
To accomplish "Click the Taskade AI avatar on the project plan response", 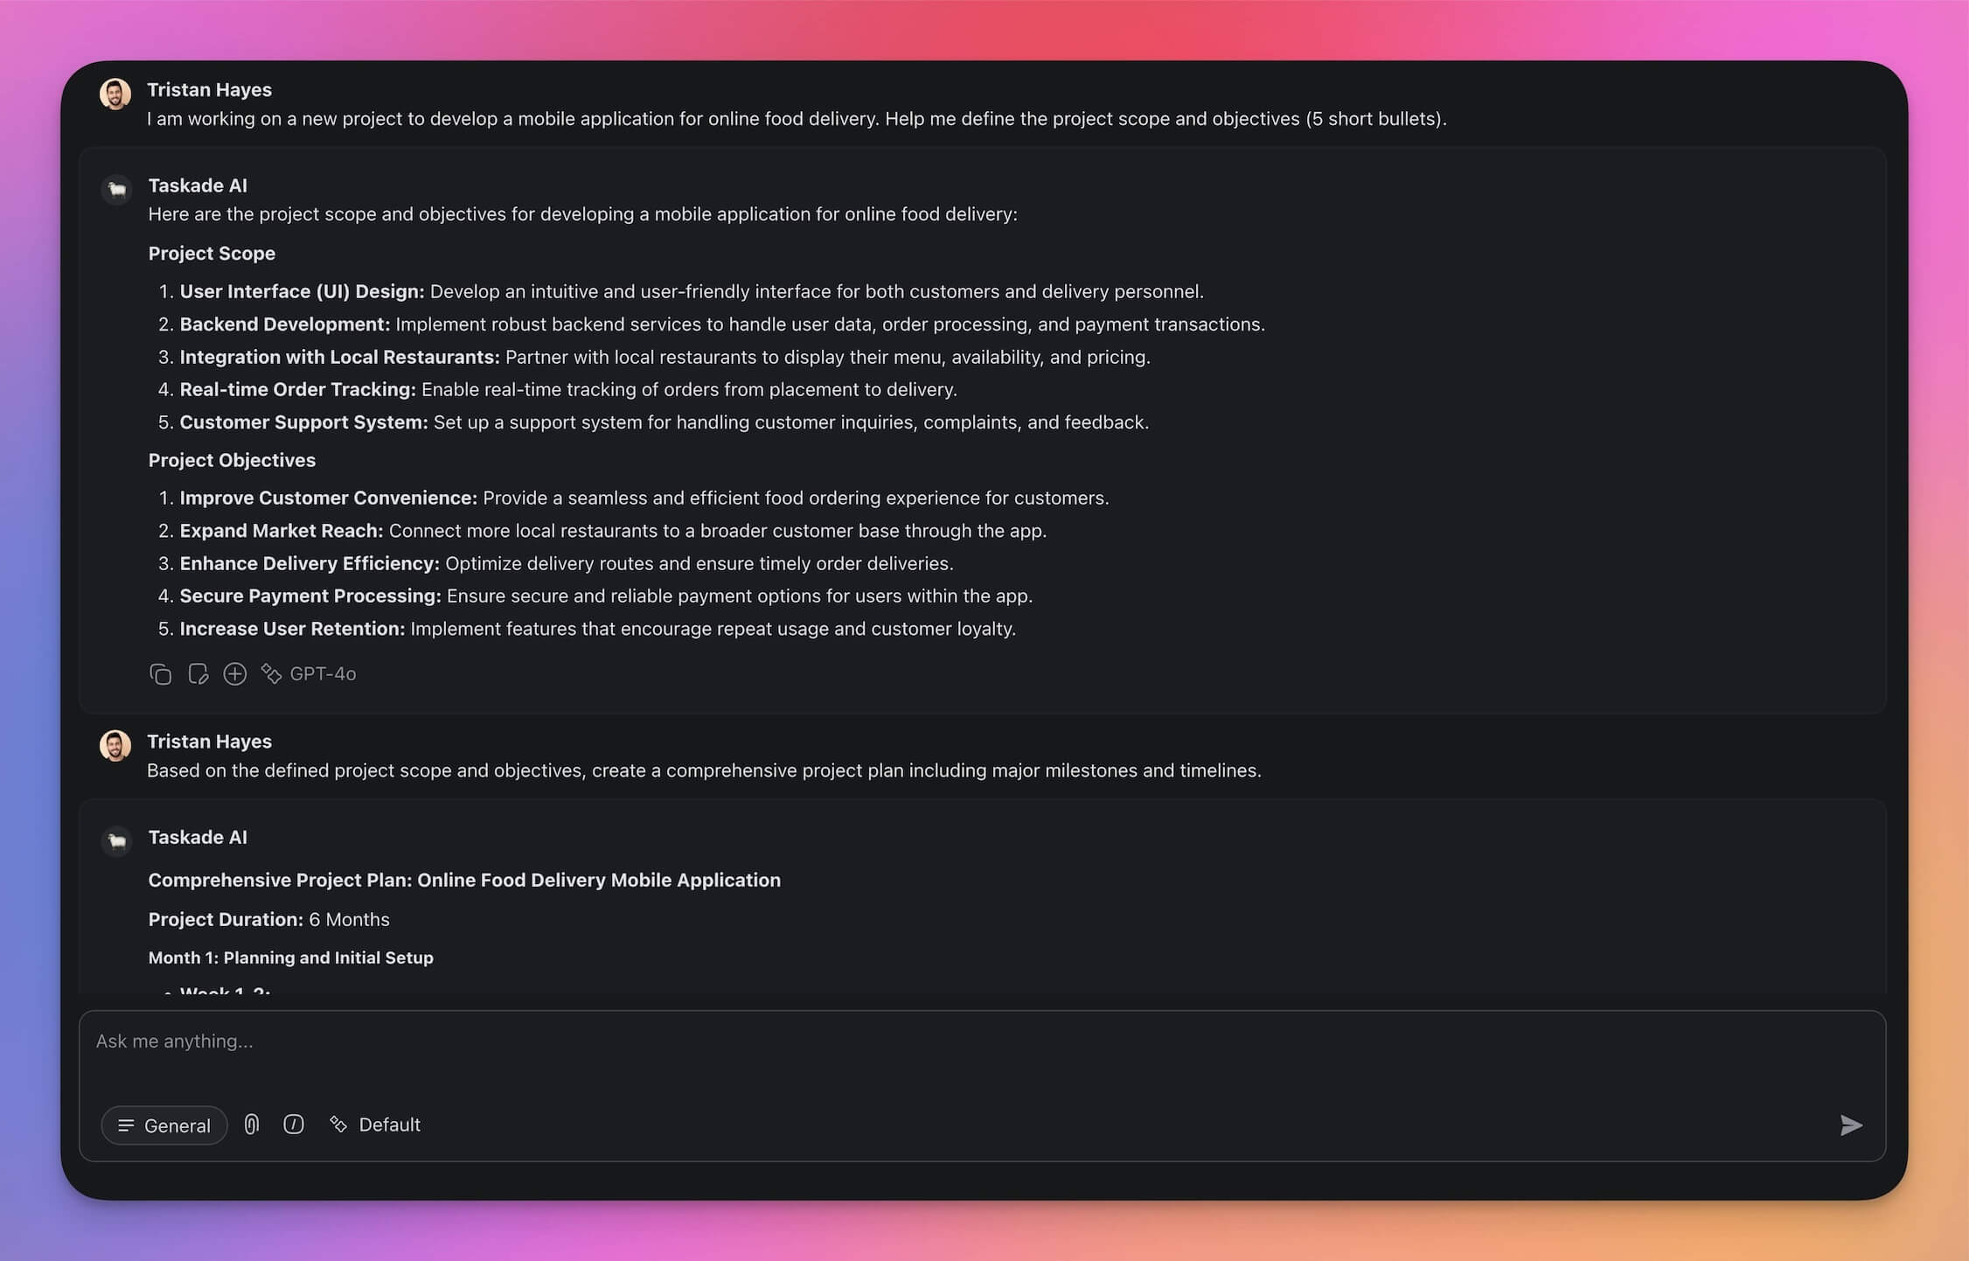I will coord(117,841).
